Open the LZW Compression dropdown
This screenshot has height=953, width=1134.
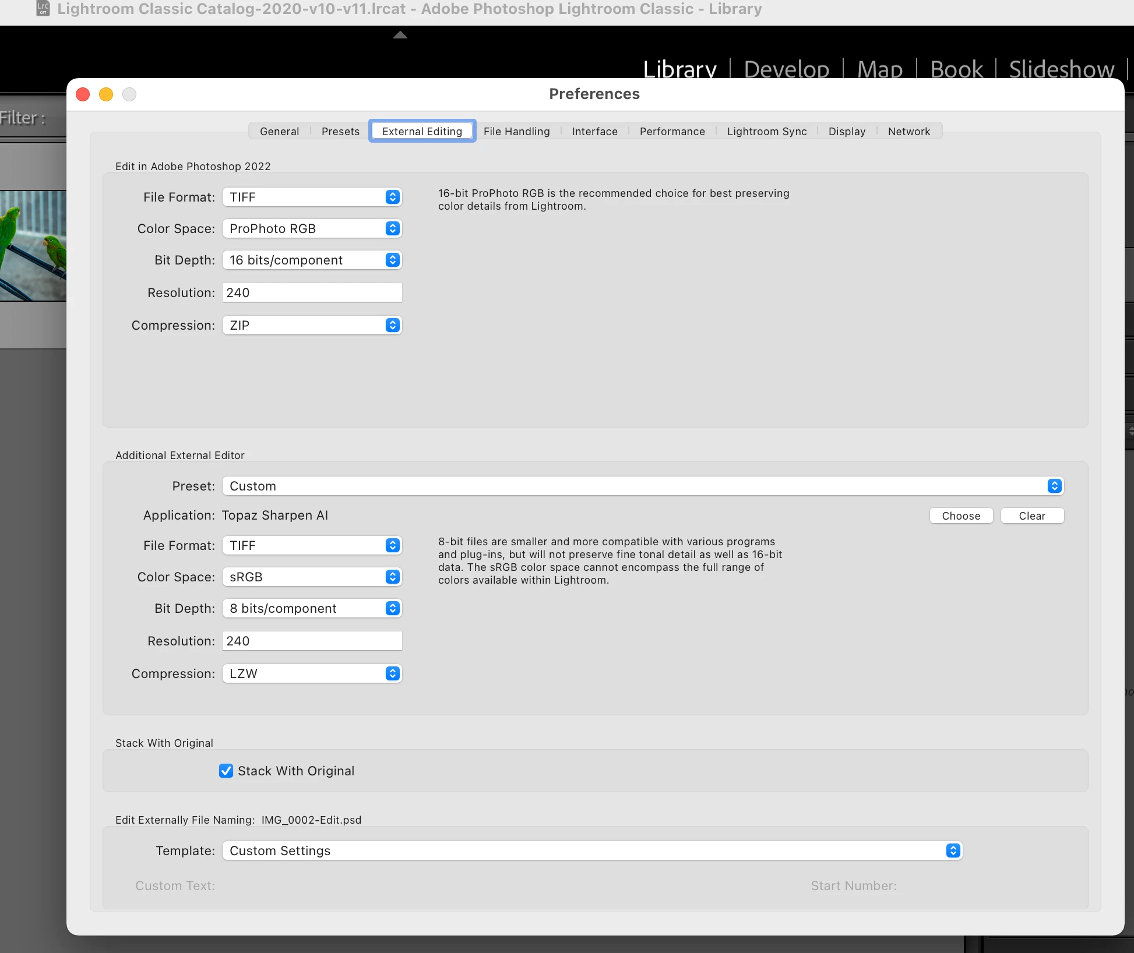(x=312, y=673)
